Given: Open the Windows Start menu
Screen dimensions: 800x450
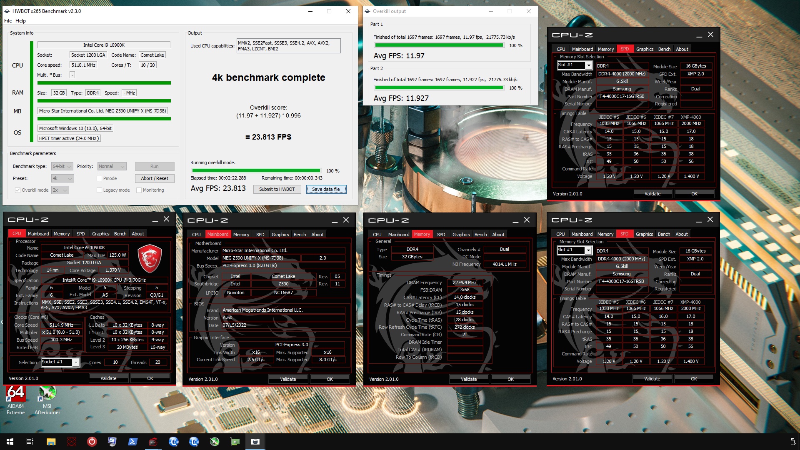Looking at the screenshot, I should 10,442.
